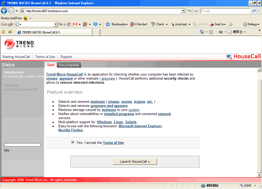Open the Terms of Use link beside checkbox
This screenshot has height=189, width=262.
[113, 142]
